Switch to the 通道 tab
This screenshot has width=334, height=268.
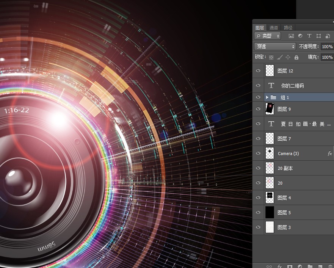273,28
